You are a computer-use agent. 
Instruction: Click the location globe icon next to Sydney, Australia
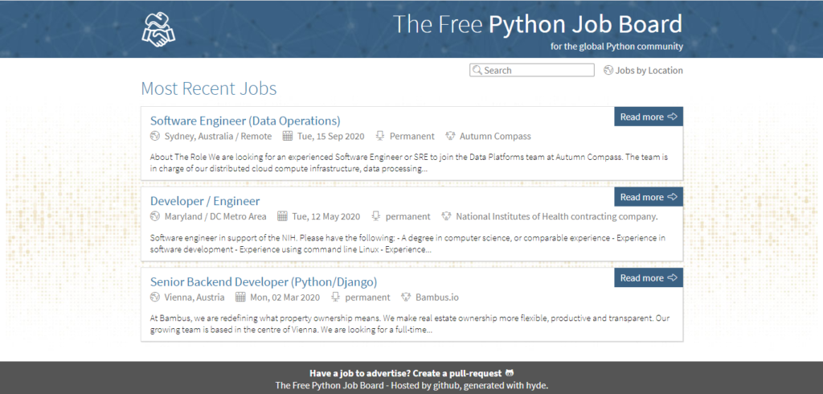156,136
